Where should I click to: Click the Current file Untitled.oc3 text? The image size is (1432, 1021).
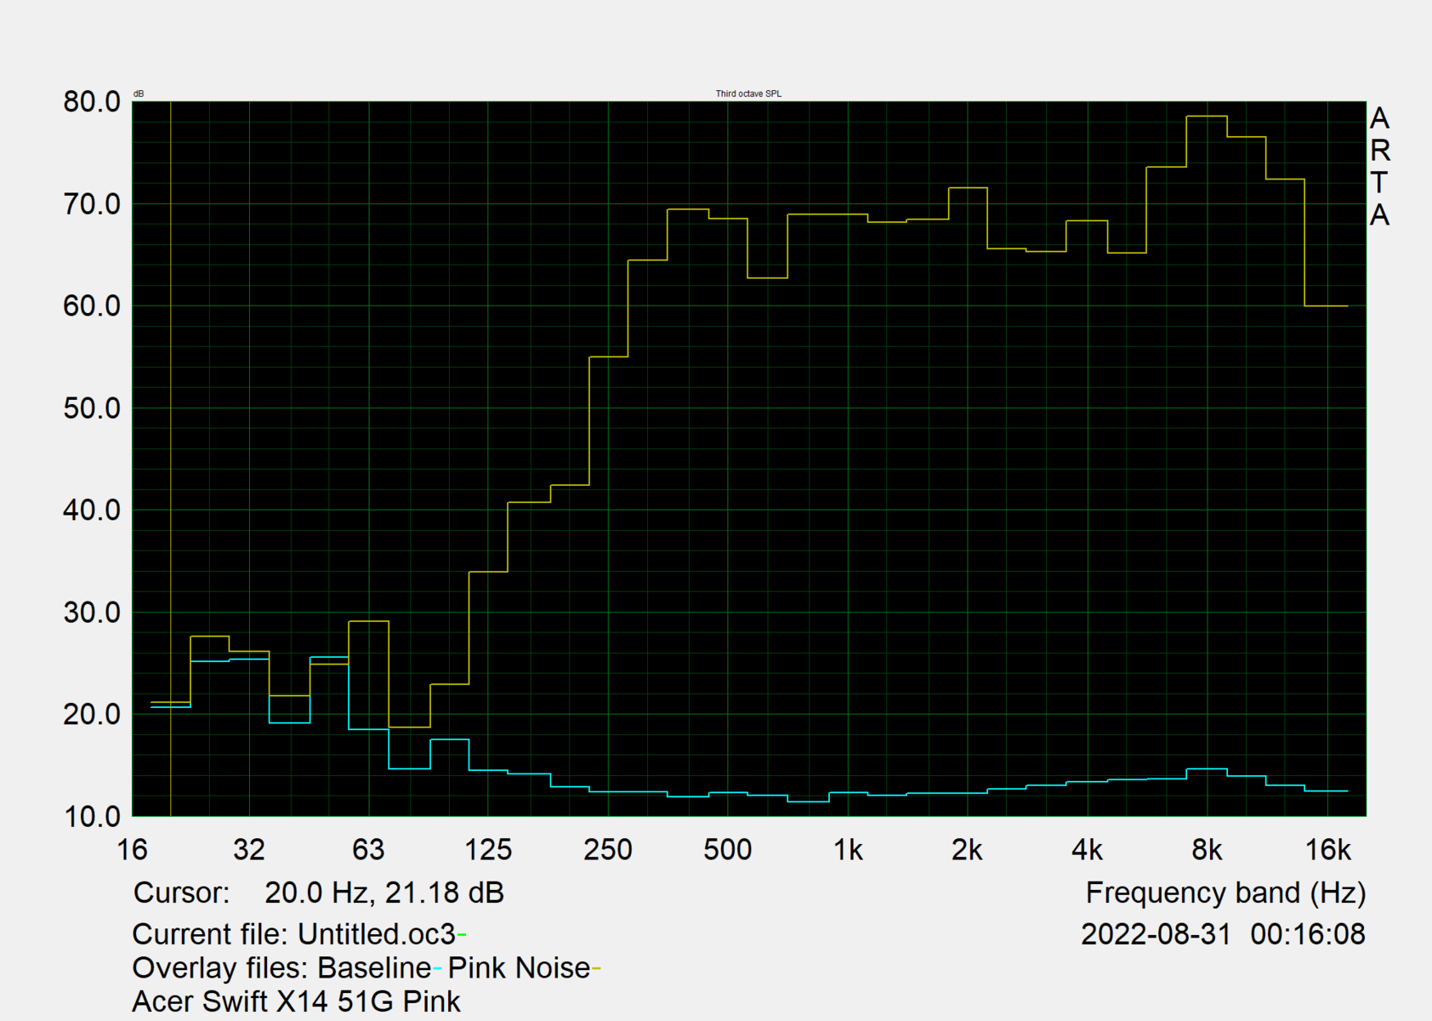294,934
